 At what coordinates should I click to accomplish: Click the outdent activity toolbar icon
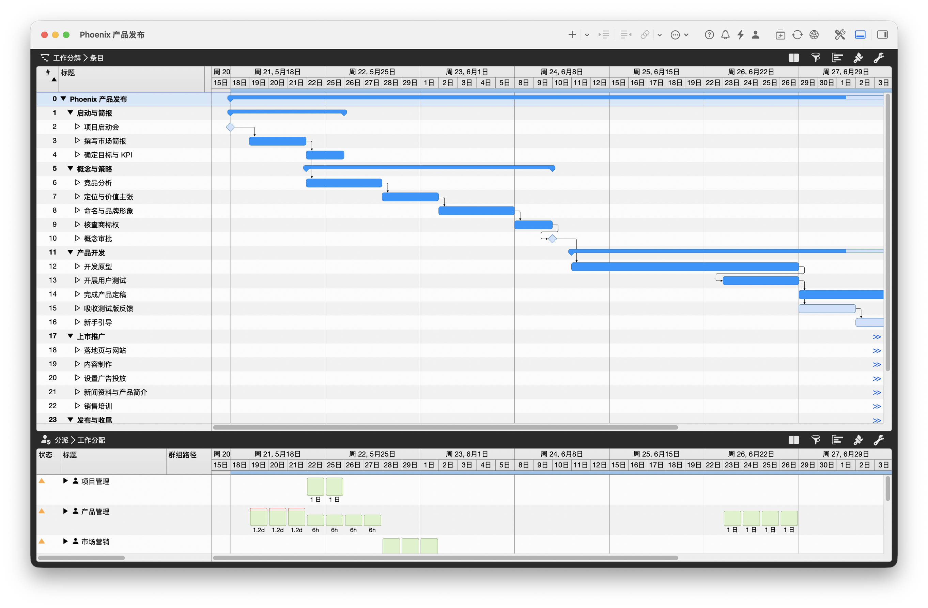626,35
